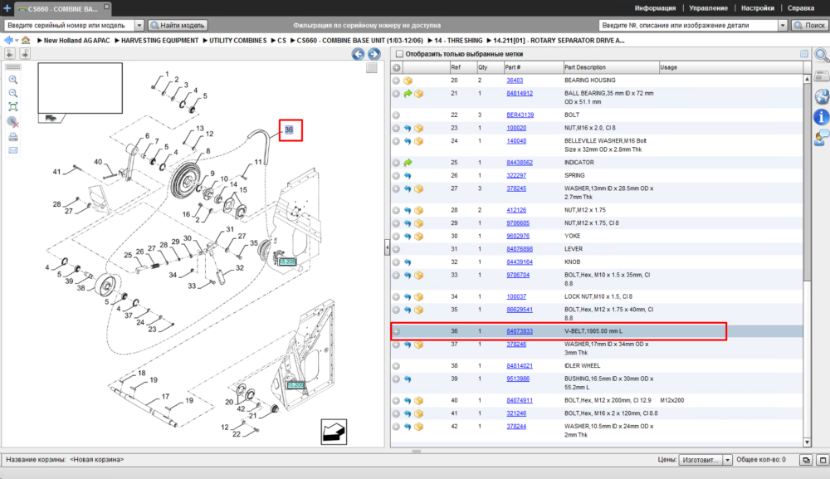Screen dimensions: 830x479
Task: Open a new tab with the plus icon
Action: [x=7, y=8]
